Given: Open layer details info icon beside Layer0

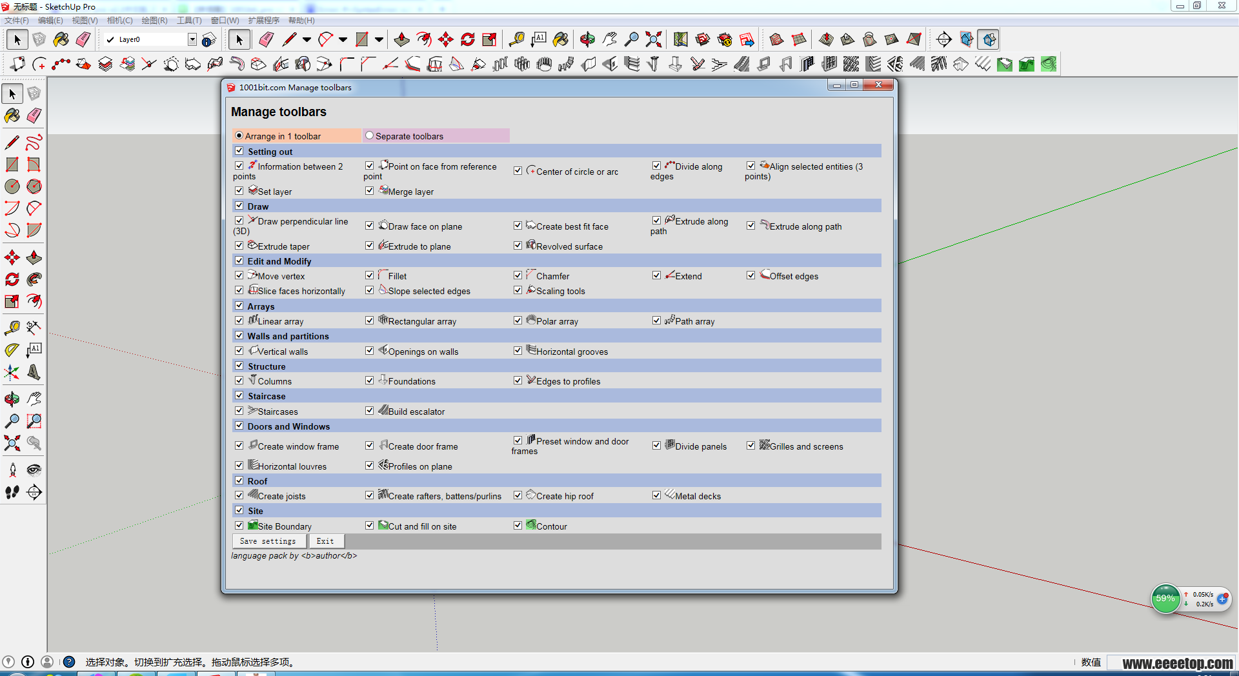Looking at the screenshot, I should click(x=208, y=40).
